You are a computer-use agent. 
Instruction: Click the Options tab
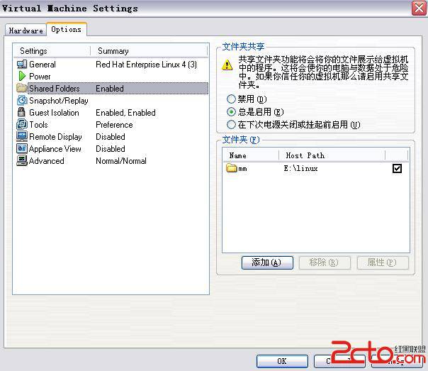pos(66,30)
